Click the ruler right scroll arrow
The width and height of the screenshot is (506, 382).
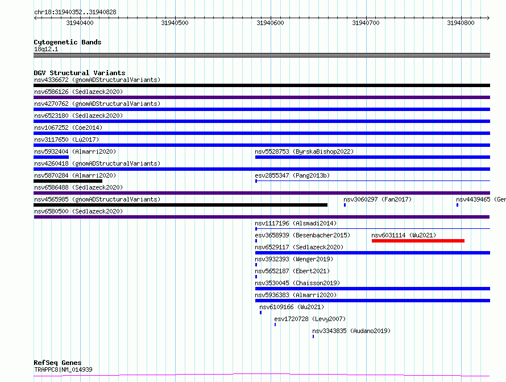click(x=488, y=18)
